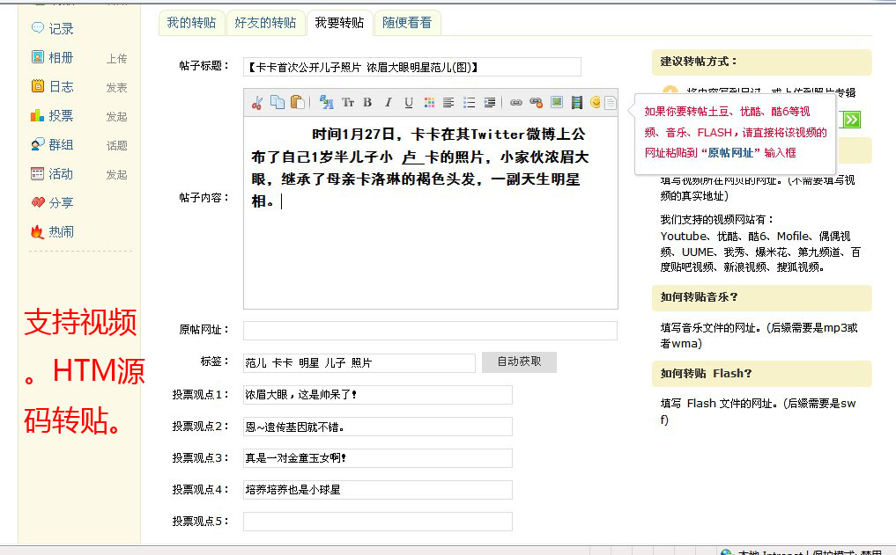Open the 随便看看 tab
This screenshot has height=555, width=896.
(407, 23)
